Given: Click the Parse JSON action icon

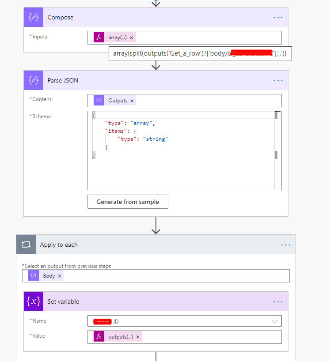Looking at the screenshot, I should click(x=34, y=81).
